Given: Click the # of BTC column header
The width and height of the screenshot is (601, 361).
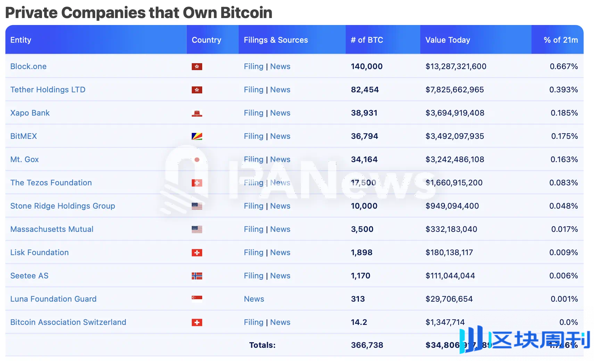Looking at the screenshot, I should pyautogui.click(x=367, y=40).
